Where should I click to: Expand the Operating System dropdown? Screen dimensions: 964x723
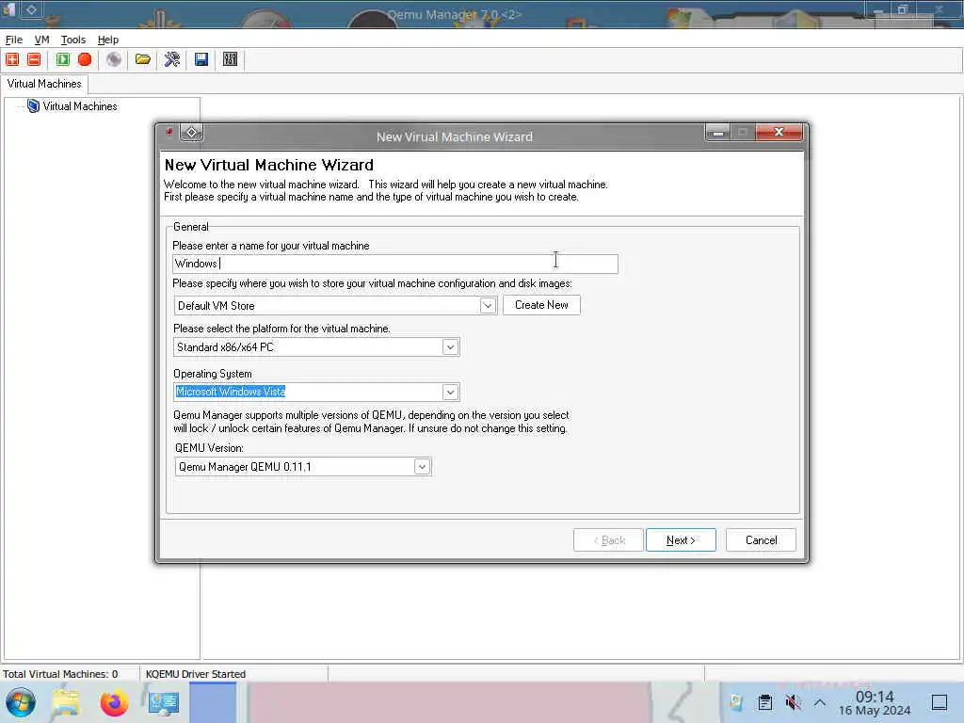tap(451, 393)
